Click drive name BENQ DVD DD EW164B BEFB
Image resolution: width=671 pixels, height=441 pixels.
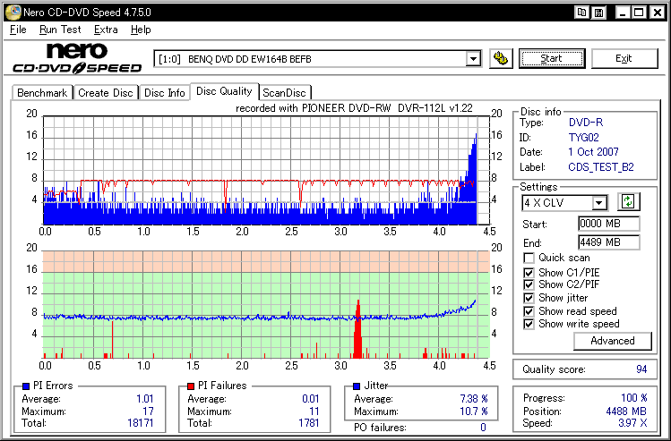(x=249, y=59)
